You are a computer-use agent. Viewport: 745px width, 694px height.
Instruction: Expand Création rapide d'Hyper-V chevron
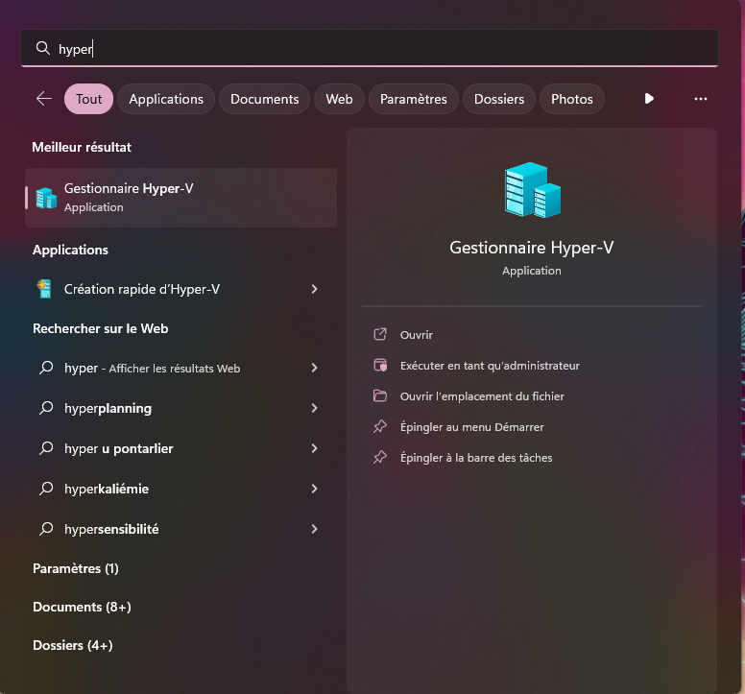pyautogui.click(x=314, y=289)
